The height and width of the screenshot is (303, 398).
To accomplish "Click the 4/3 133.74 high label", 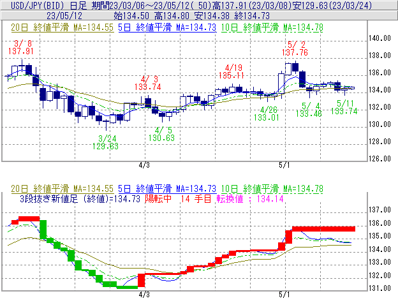I will pyautogui.click(x=148, y=83).
